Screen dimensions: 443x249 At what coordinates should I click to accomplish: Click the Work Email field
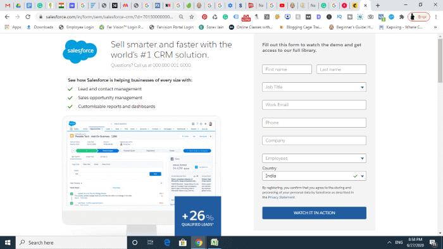click(x=314, y=105)
